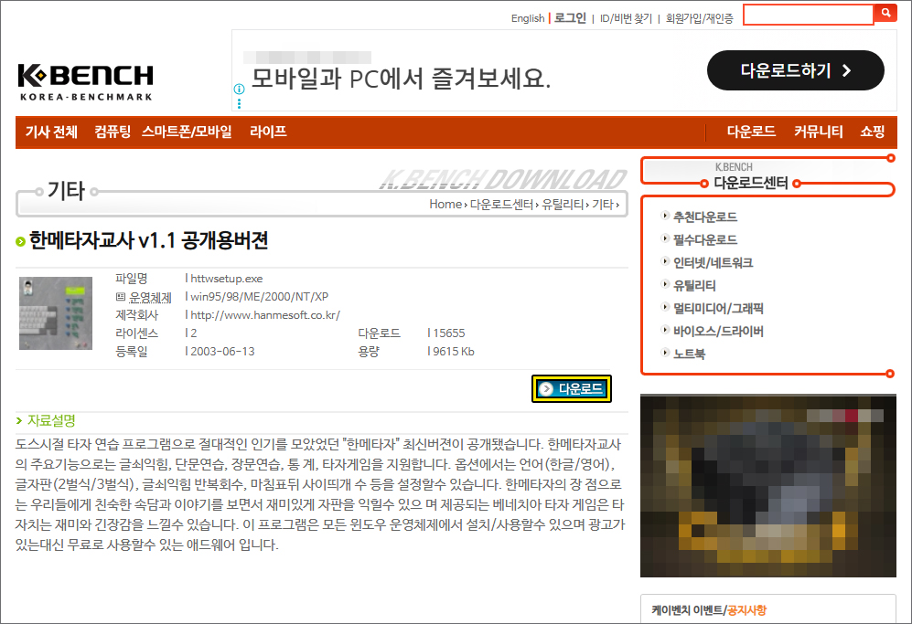Click the registration date 2003-06-13
Image resolution: width=912 pixels, height=624 pixels.
coord(222,352)
